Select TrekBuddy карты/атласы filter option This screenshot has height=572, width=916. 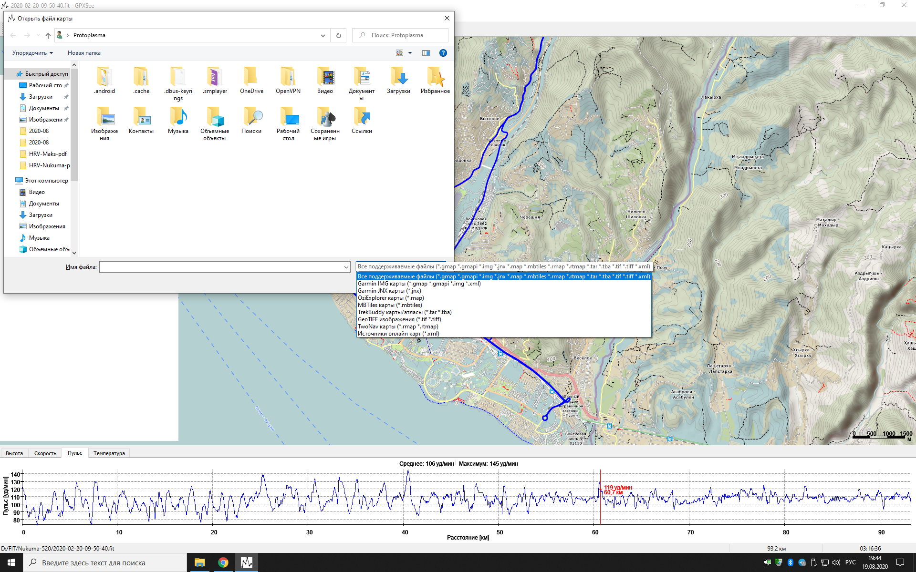504,312
